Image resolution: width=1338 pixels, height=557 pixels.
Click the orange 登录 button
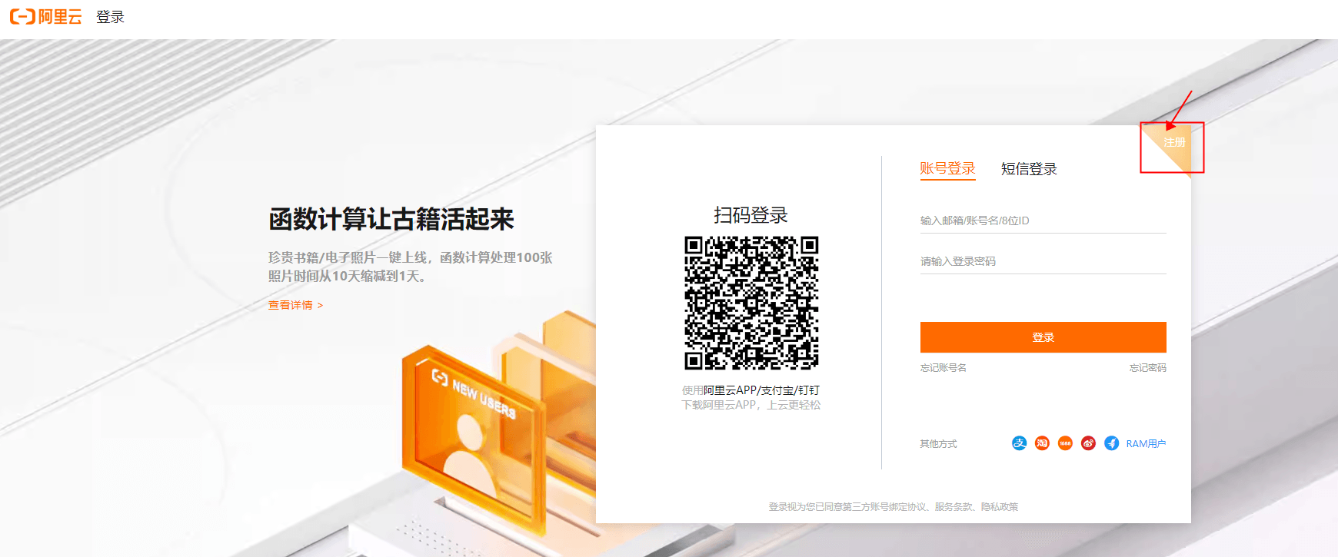[1043, 337]
